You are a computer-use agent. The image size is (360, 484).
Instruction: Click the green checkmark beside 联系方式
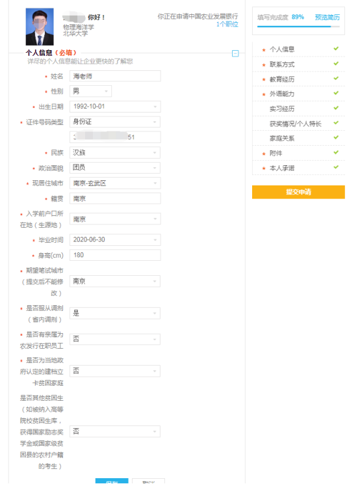[336, 63]
